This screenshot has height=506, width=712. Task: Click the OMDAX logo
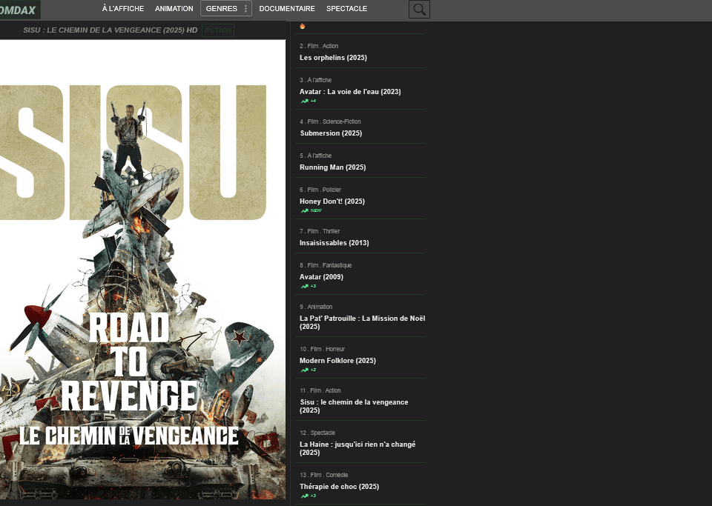pyautogui.click(x=18, y=9)
